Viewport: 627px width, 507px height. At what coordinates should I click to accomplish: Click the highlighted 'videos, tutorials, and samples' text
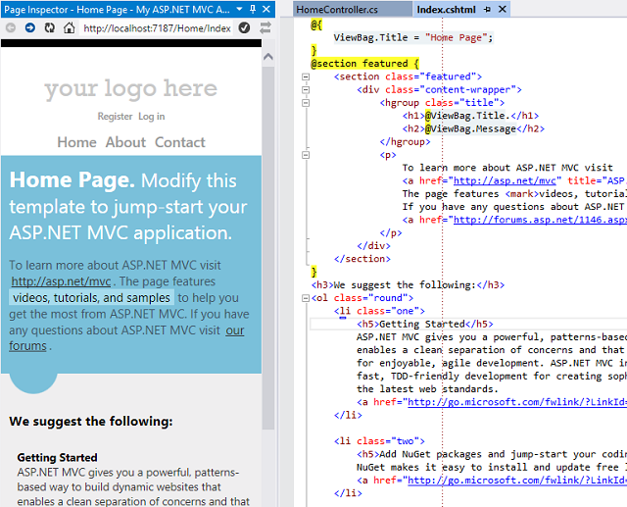point(91,298)
